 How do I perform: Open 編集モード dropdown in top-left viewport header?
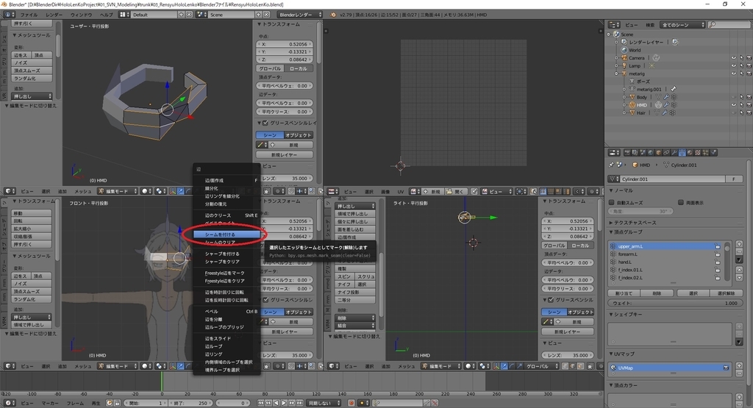pos(117,191)
